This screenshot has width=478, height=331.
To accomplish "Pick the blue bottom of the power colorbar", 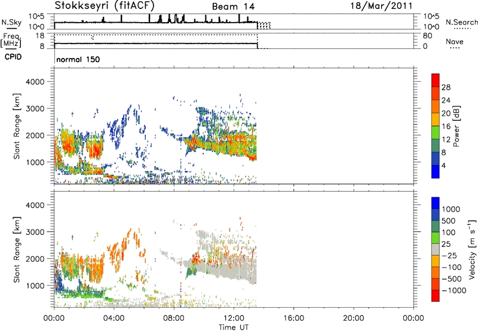I will 436,171.
